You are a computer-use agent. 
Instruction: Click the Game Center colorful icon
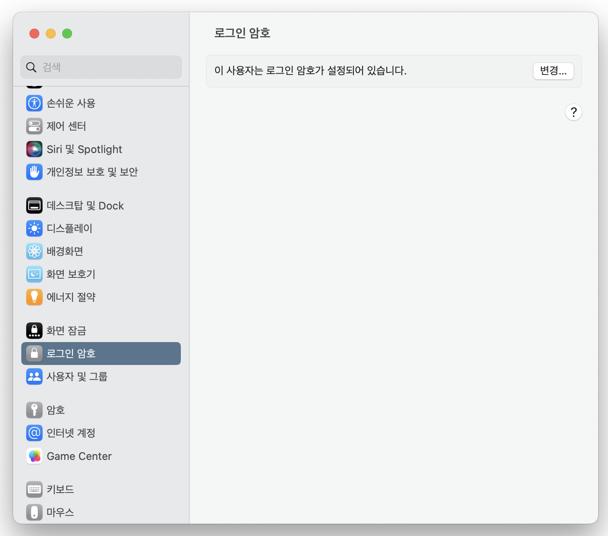pos(34,456)
